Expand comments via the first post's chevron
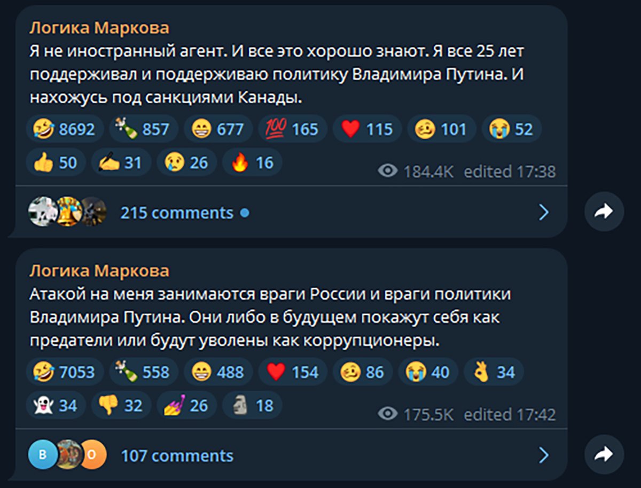641x488 pixels. tap(544, 212)
